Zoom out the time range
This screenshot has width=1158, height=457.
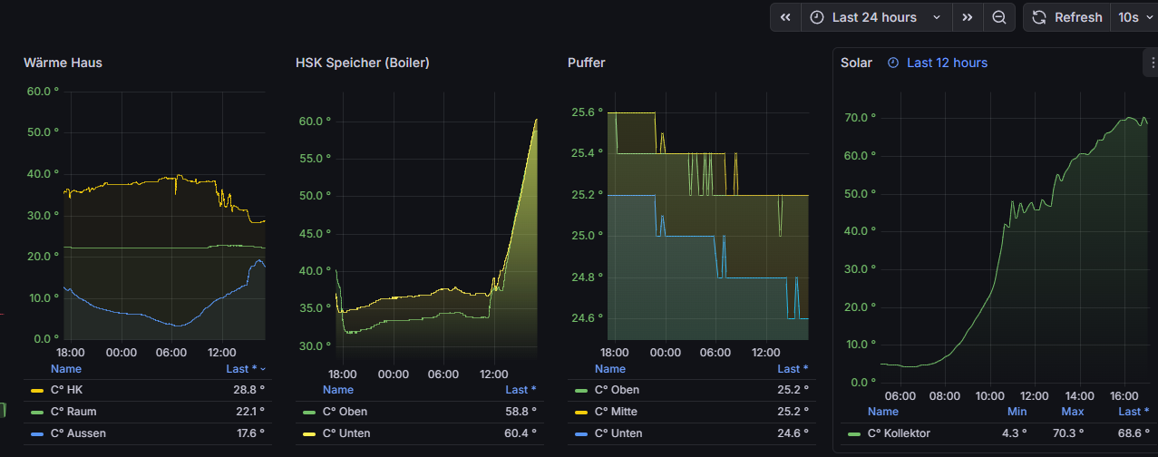click(x=998, y=17)
